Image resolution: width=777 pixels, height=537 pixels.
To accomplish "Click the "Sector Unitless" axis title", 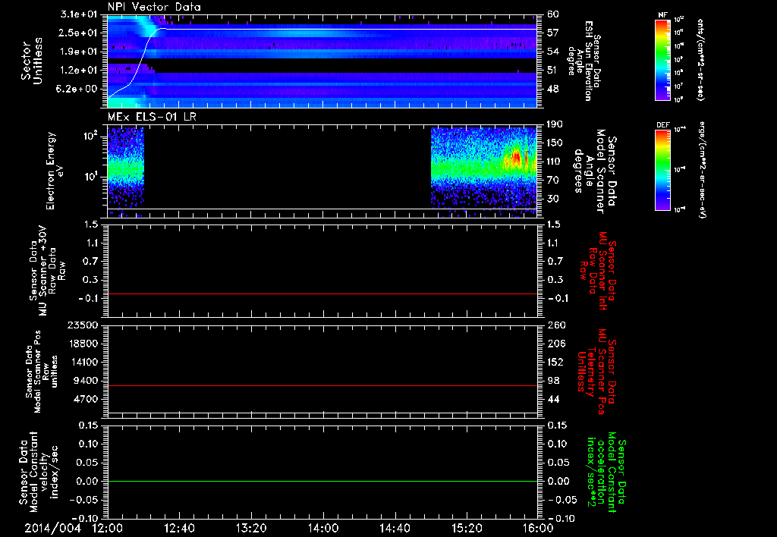I will (x=32, y=61).
